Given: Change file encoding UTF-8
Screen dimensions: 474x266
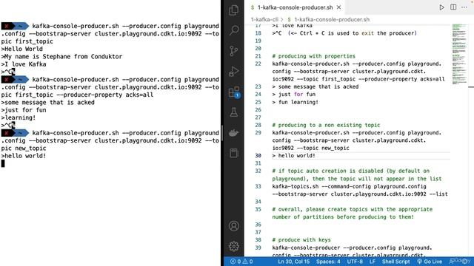Looking at the screenshot, I should [x=355, y=262].
